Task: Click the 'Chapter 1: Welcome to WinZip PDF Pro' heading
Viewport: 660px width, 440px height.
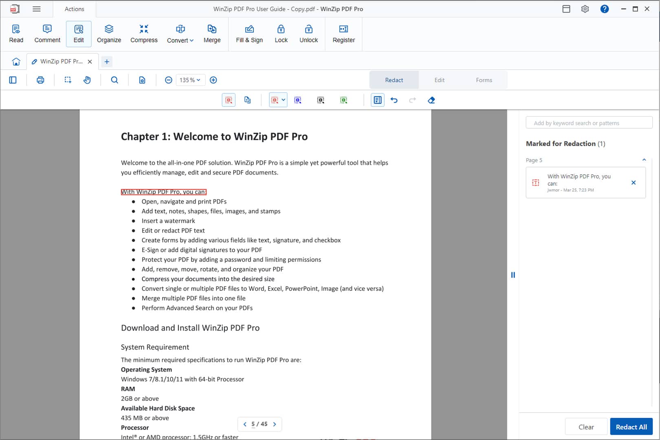Action: point(214,136)
